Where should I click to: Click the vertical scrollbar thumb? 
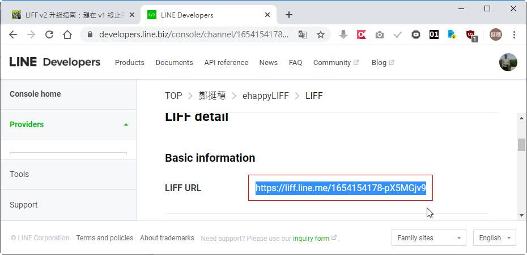tap(521, 145)
